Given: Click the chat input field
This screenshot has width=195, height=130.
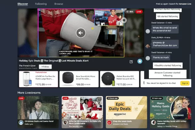Looking at the screenshot, I should pyautogui.click(x=161, y=83).
